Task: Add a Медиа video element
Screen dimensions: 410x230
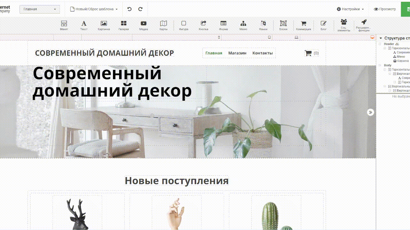Action: point(143,25)
